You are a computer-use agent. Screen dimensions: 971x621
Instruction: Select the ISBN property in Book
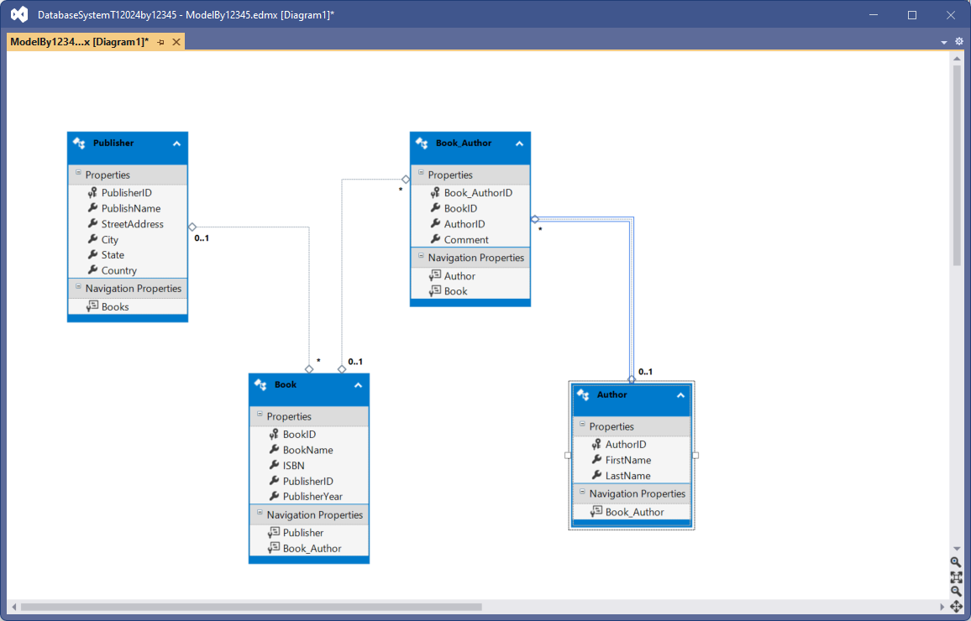coord(293,466)
